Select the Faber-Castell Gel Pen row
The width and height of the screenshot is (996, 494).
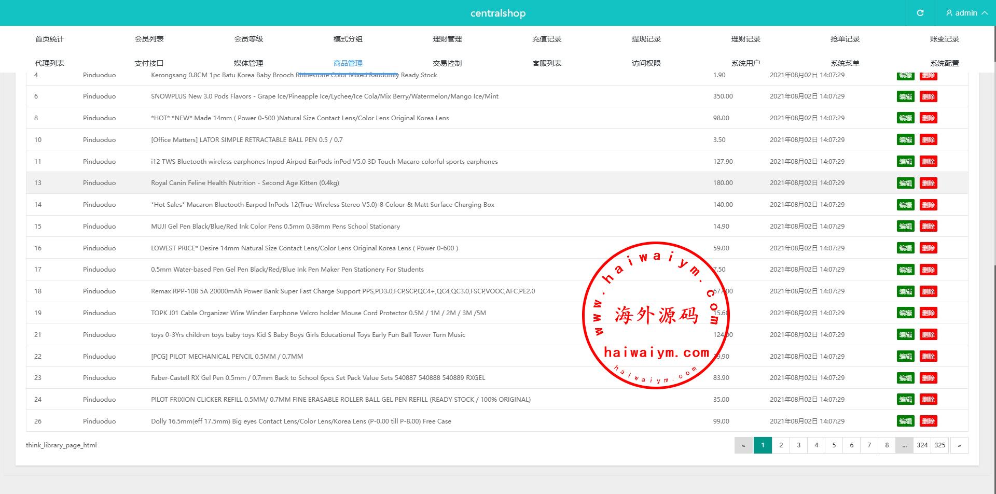pos(317,378)
